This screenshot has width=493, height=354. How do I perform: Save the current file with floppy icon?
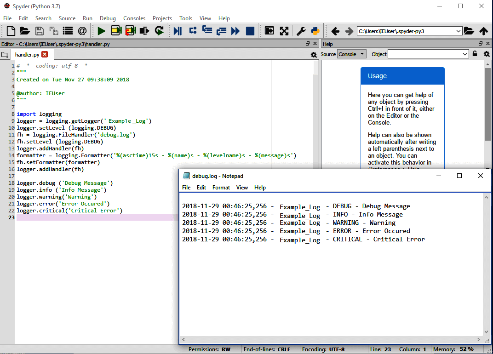coord(39,31)
